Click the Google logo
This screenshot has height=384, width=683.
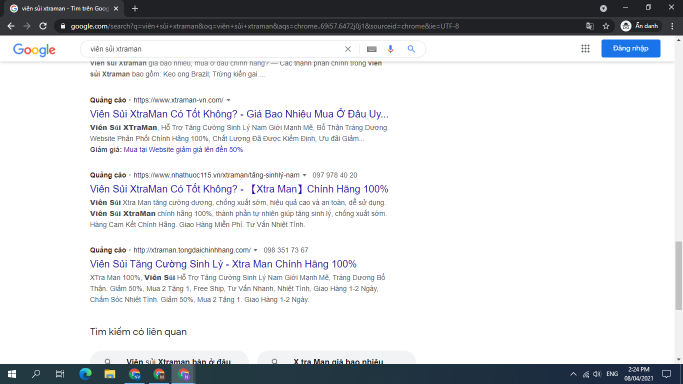34,49
